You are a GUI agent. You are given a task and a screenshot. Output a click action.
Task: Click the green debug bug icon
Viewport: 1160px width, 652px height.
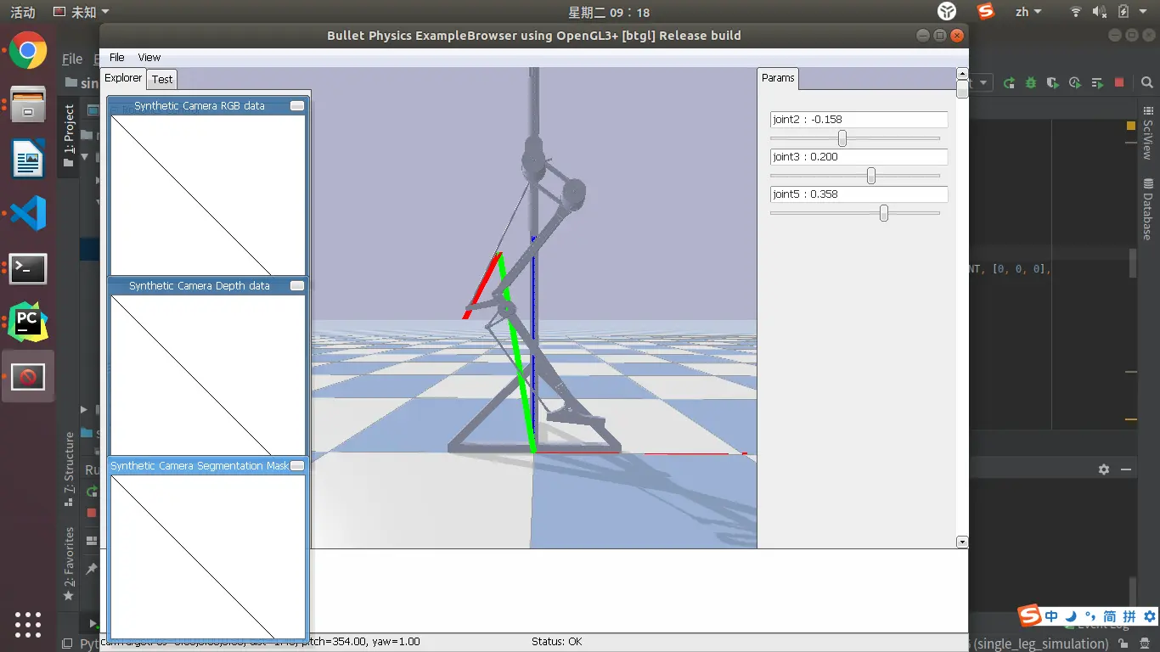coord(1031,82)
